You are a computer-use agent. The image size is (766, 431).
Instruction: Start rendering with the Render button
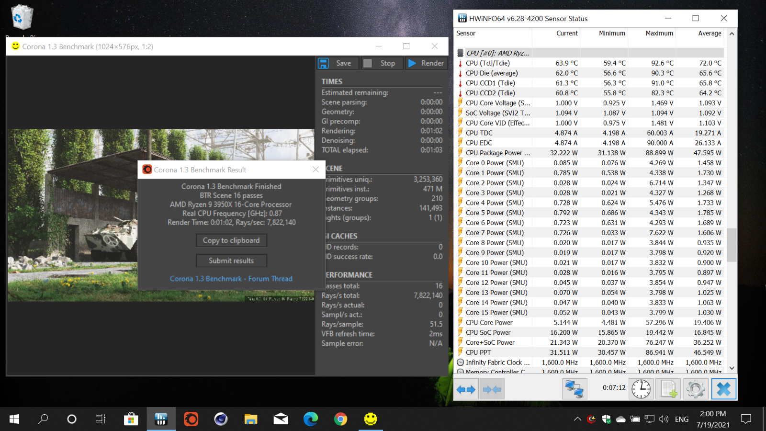(x=426, y=63)
